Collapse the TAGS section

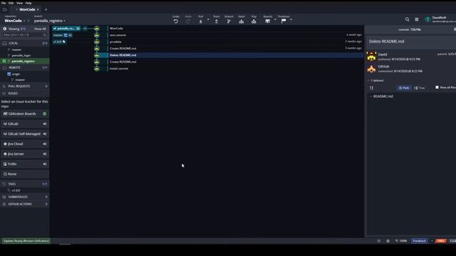coord(25,183)
